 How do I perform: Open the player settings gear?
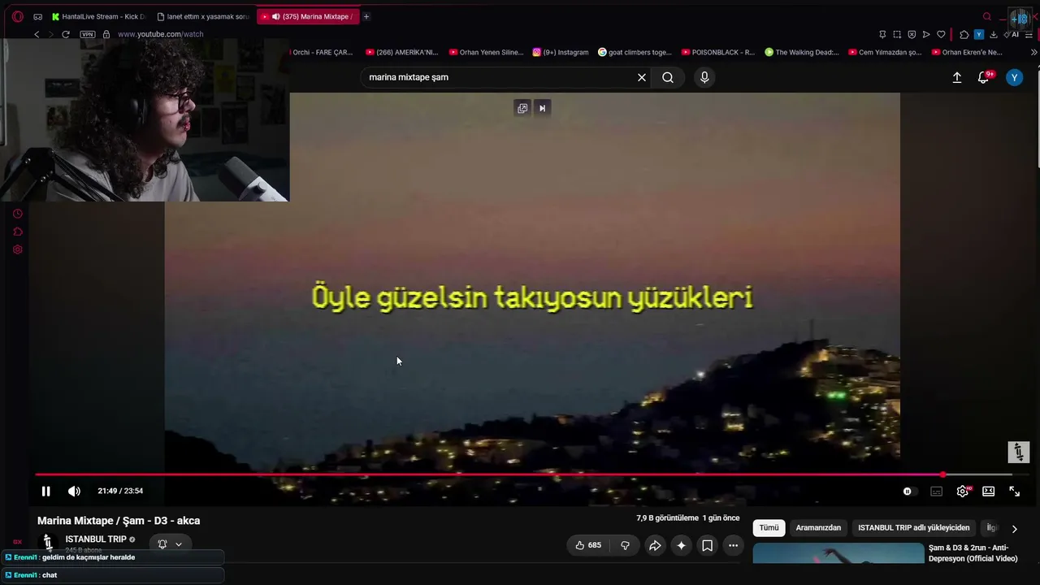[963, 491]
